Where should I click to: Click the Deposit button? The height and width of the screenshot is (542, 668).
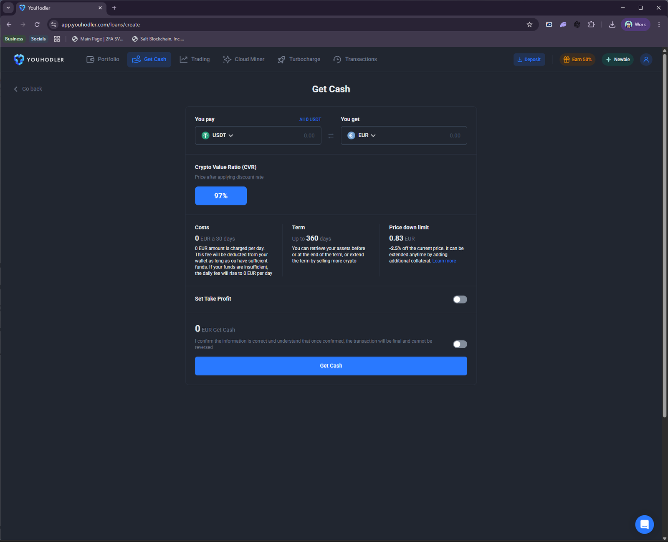[529, 59]
